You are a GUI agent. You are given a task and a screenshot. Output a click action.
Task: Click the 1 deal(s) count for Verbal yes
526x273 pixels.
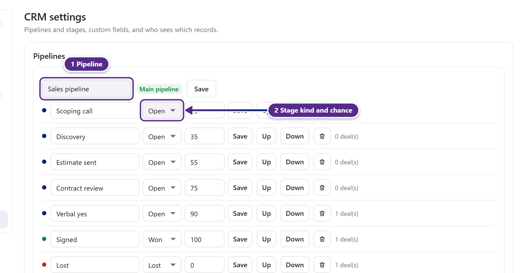click(346, 213)
